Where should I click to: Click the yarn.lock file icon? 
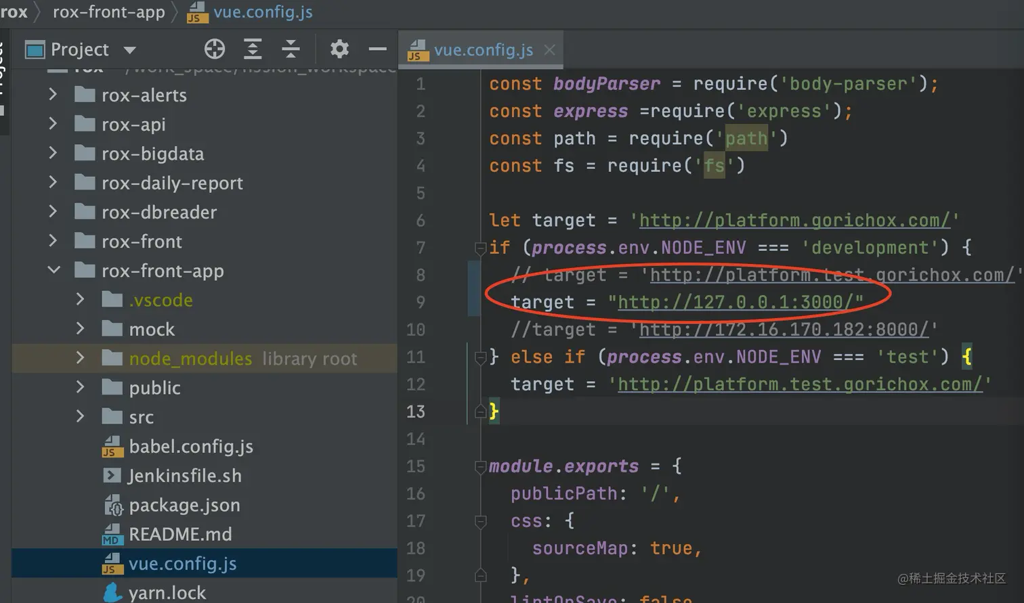click(112, 593)
